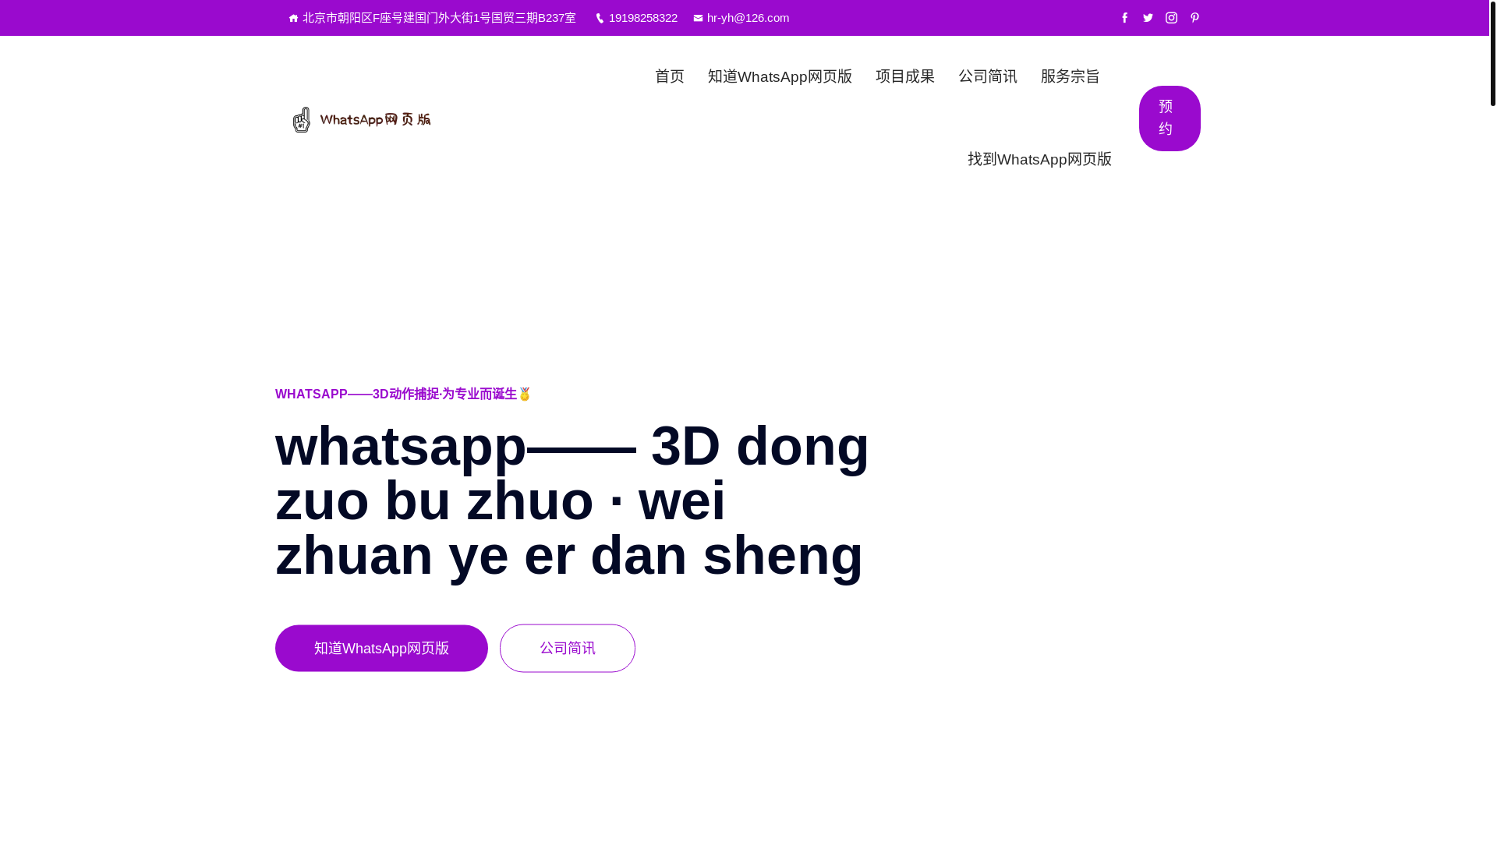Click the hr-yh@126.com email link
The height and width of the screenshot is (842, 1497).
(748, 18)
